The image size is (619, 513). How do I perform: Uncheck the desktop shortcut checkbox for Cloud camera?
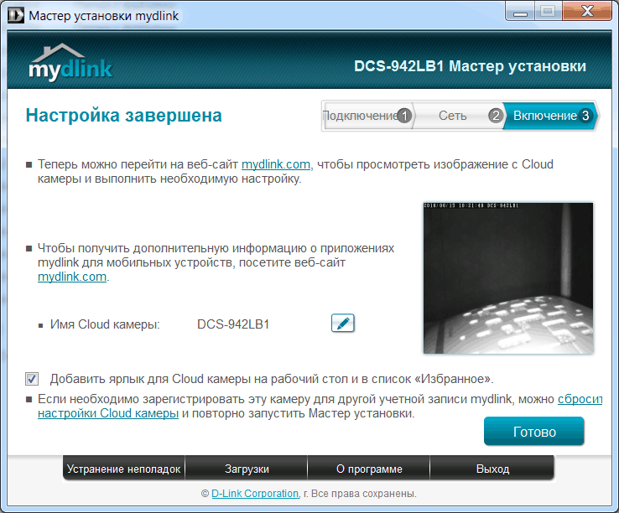tap(32, 379)
